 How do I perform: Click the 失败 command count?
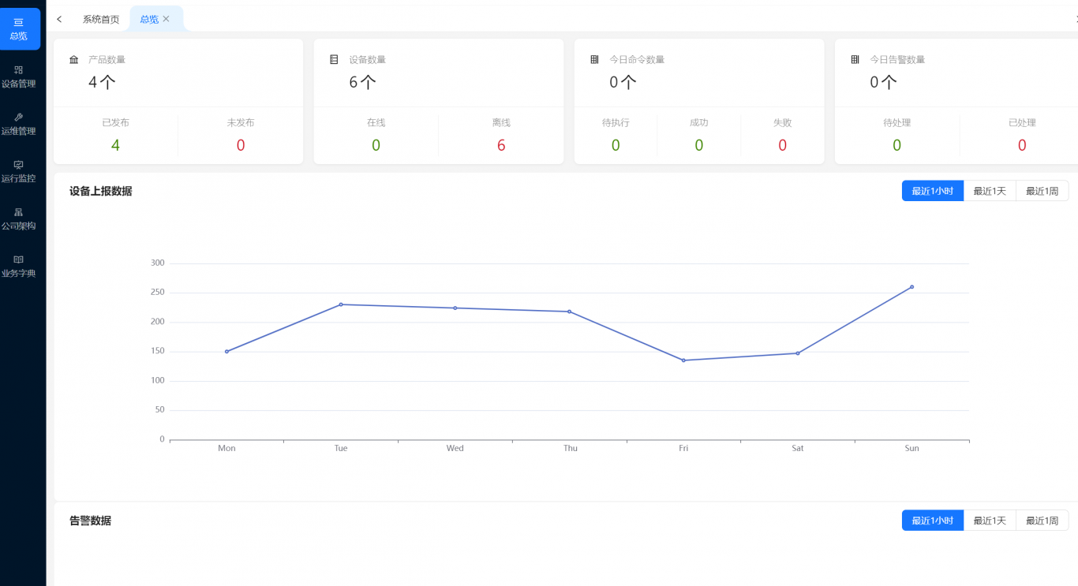click(783, 145)
